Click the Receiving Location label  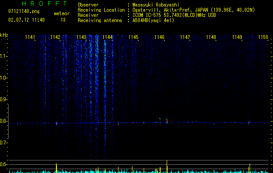pyautogui.click(x=101, y=10)
